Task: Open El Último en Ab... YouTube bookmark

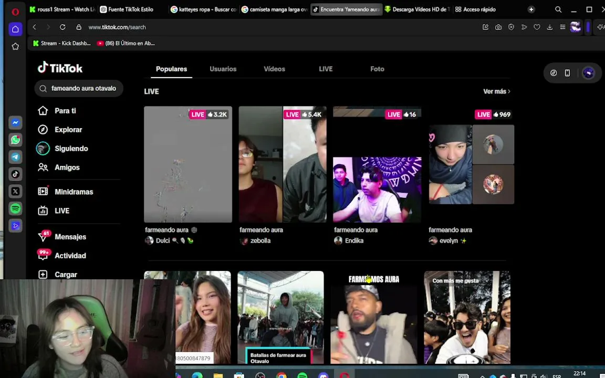Action: (126, 43)
